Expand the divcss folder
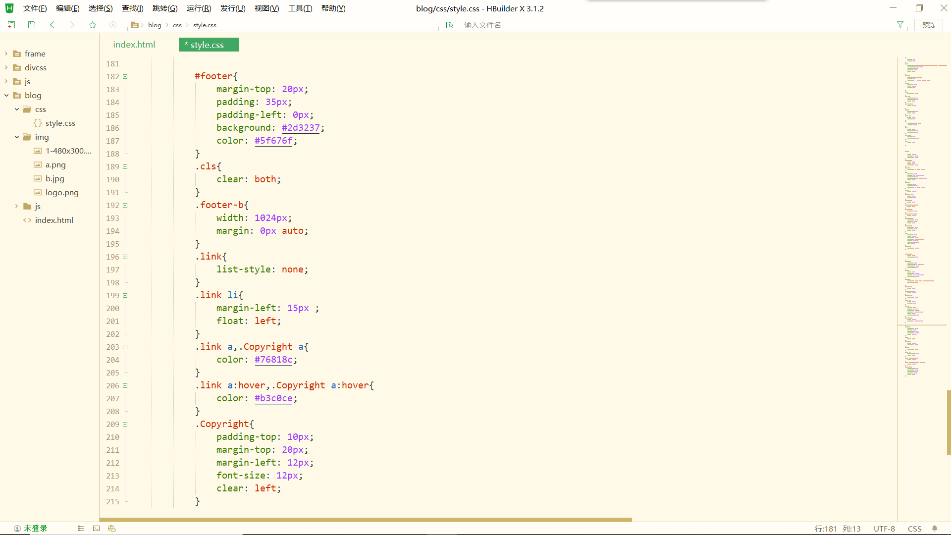The image size is (951, 535). 6,67
